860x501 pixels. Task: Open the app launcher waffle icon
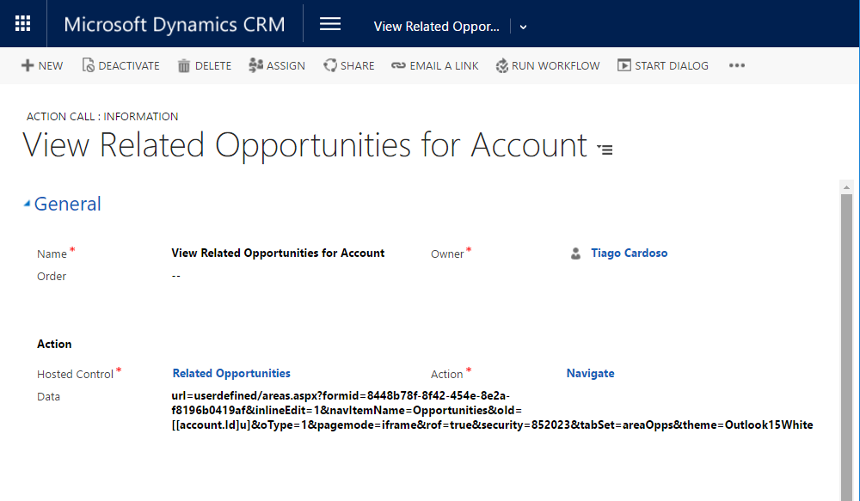point(23,24)
